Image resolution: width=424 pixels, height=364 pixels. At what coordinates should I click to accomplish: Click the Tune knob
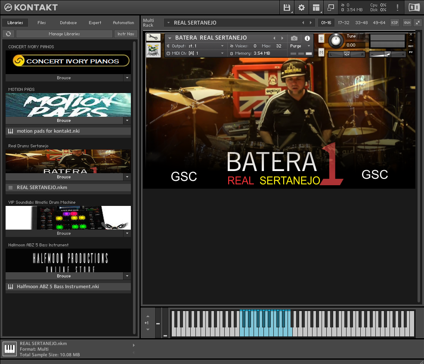click(336, 41)
